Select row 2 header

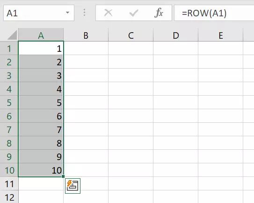[9, 62]
